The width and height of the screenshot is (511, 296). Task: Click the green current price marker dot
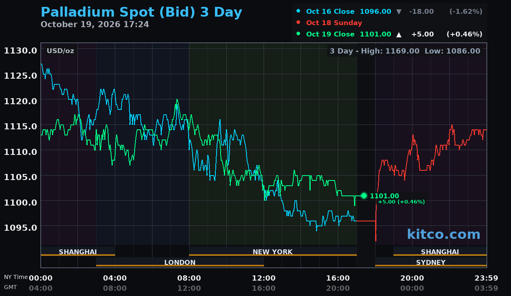pos(364,196)
